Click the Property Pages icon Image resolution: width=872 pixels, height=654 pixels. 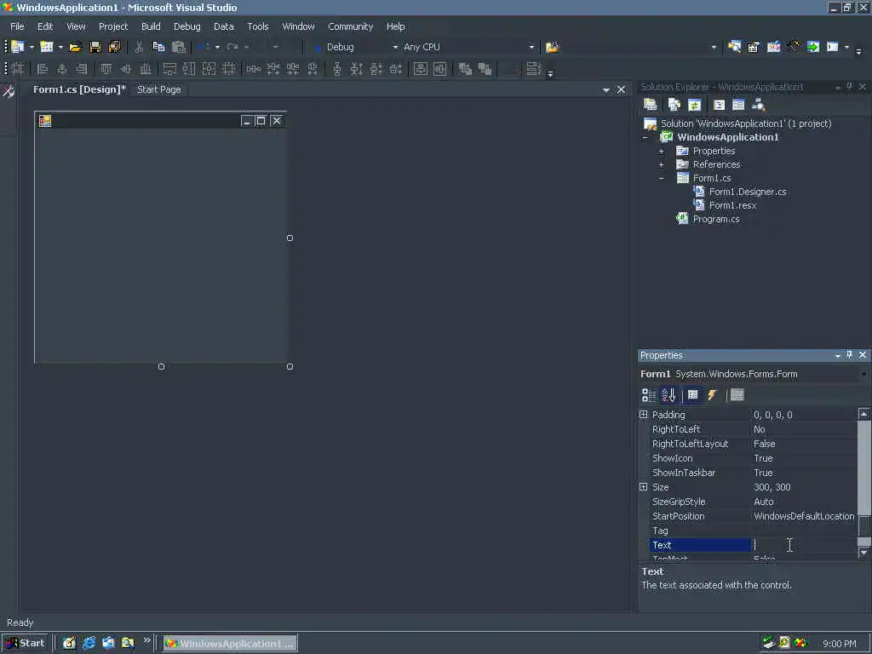coord(737,395)
